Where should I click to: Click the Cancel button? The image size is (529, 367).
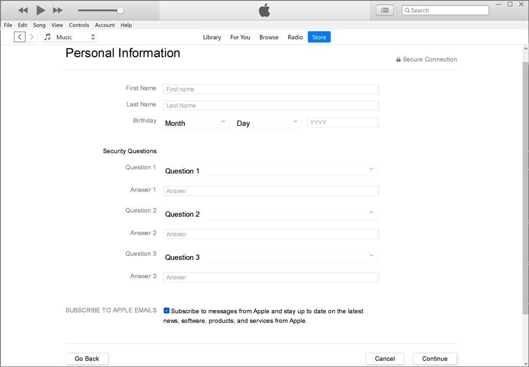tap(385, 359)
